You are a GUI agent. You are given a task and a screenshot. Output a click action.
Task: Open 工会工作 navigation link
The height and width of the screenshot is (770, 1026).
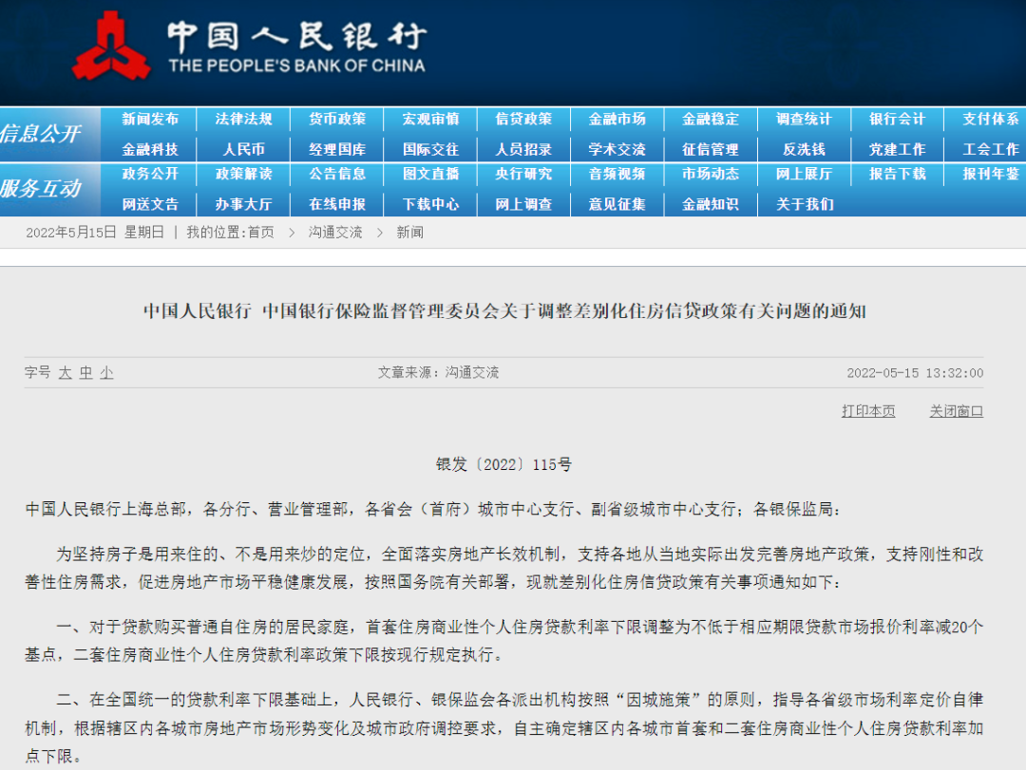991,150
